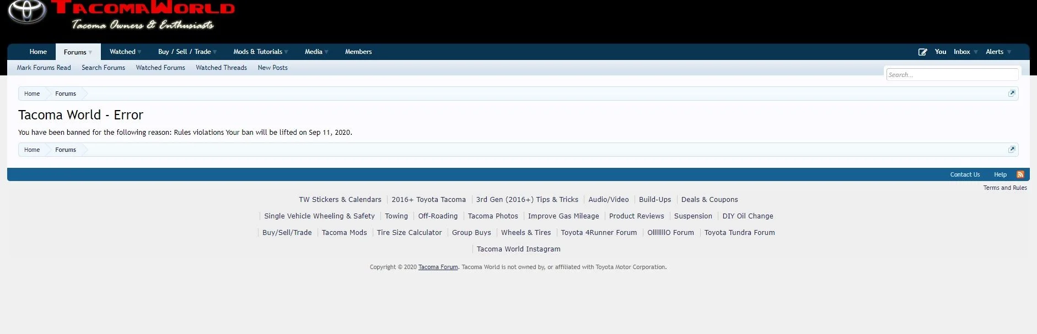This screenshot has height=334, width=1037.
Task: Click the edit/compose pencil icon beside You
Action: point(922,52)
